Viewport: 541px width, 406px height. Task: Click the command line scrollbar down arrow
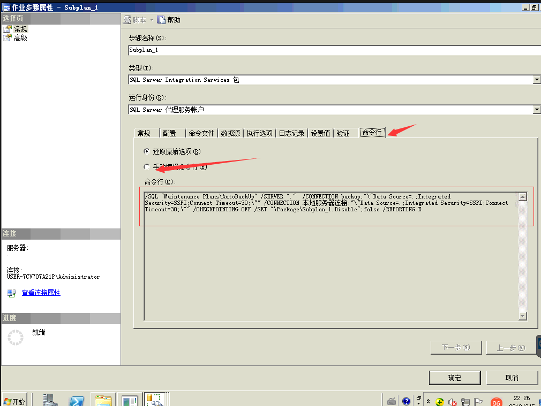(523, 316)
